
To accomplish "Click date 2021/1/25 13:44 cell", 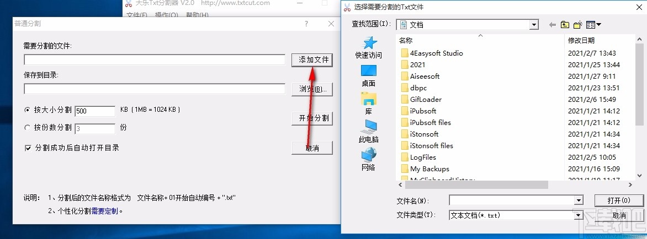I will (594, 64).
